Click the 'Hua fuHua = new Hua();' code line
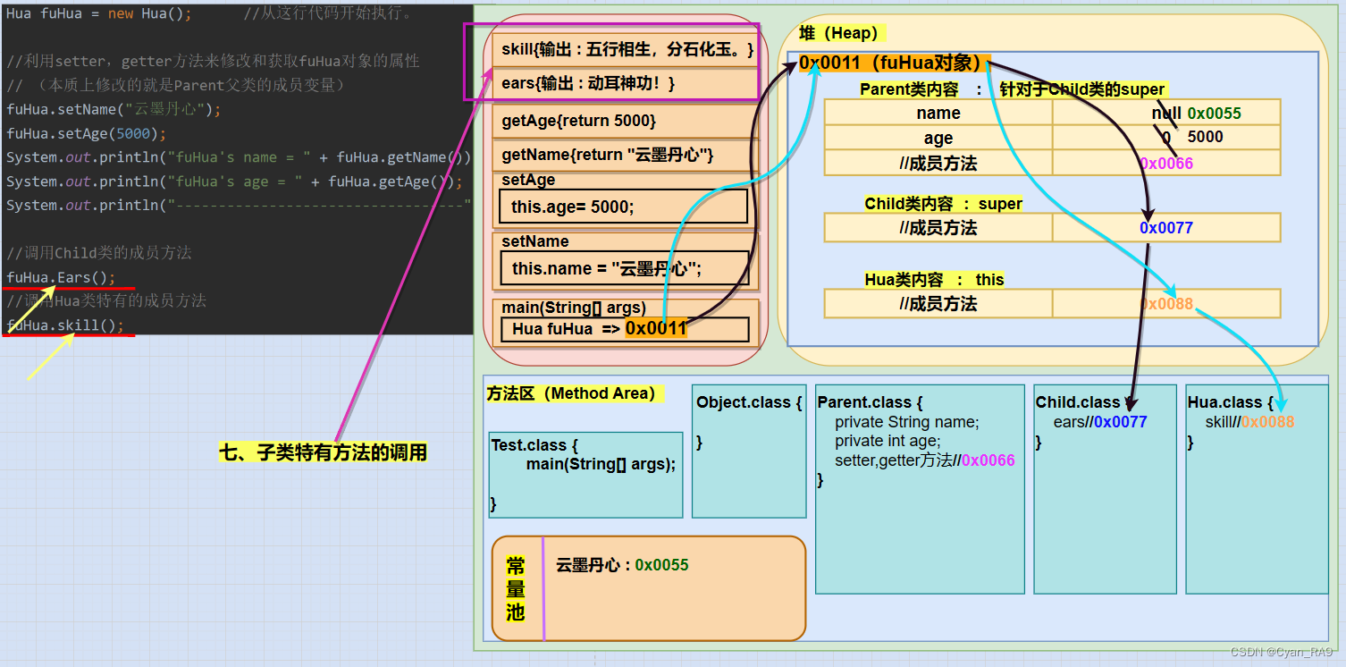Screen dimensions: 1346x667 tap(98, 13)
